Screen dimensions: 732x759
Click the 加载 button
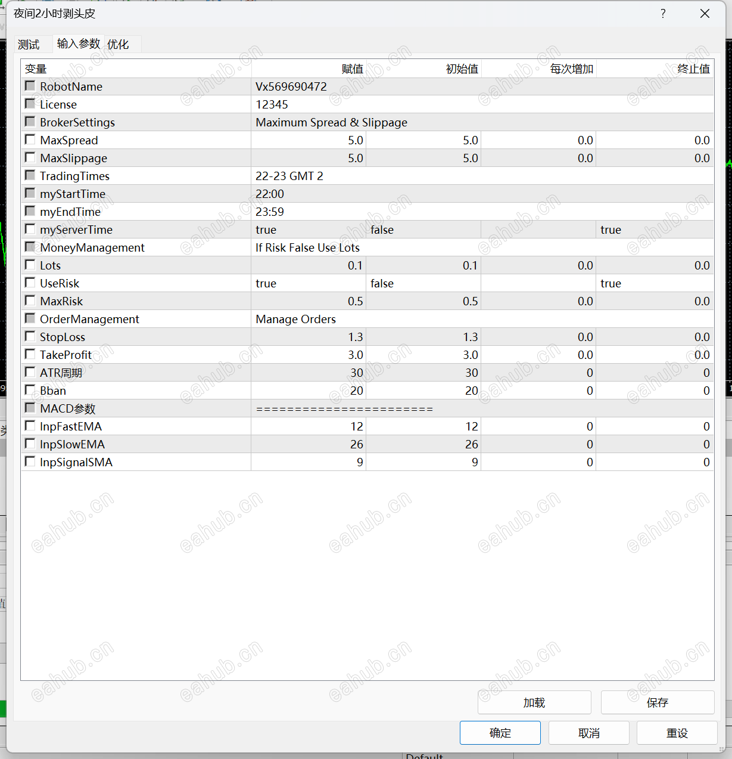(x=534, y=702)
